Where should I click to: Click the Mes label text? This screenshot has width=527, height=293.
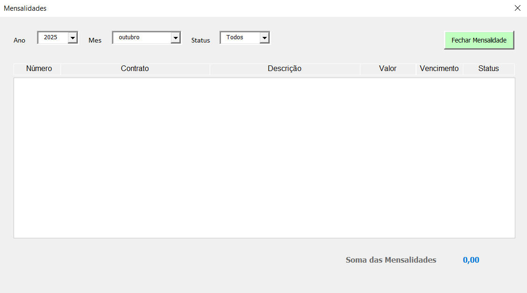click(95, 41)
